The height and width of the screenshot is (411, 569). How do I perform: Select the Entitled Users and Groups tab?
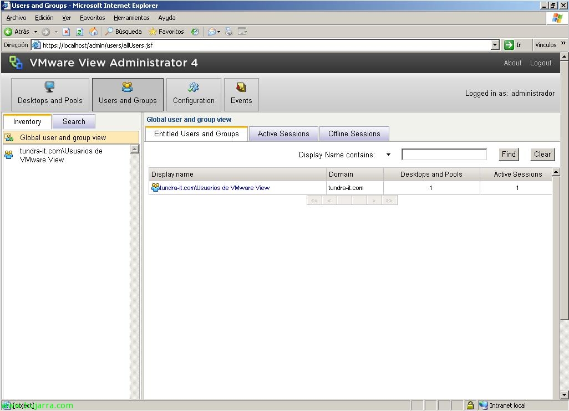(196, 133)
